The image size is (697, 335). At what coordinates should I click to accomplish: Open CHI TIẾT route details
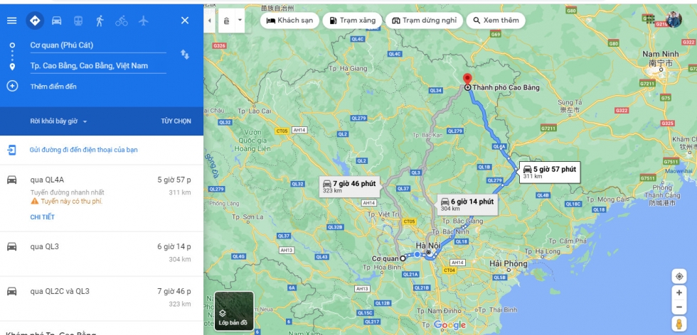(42, 217)
